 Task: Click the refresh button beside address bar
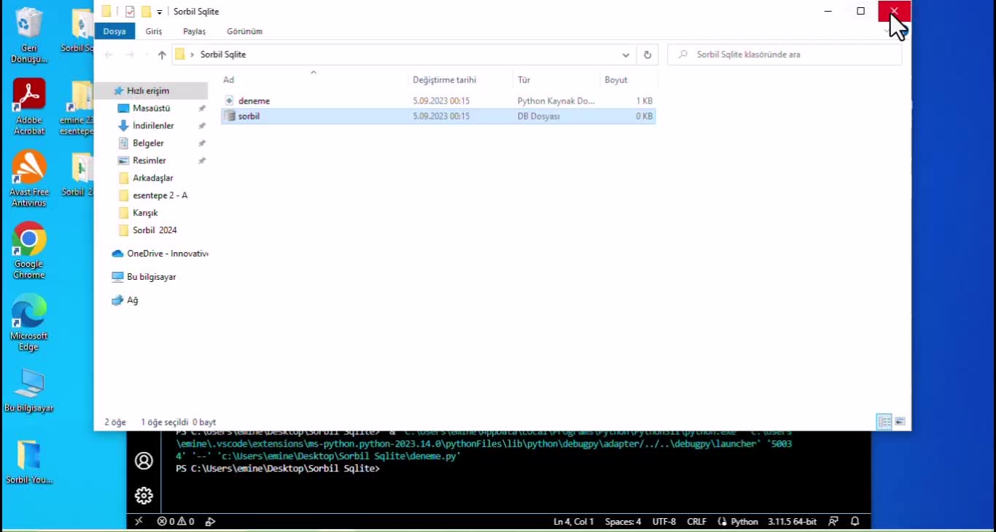tap(647, 55)
